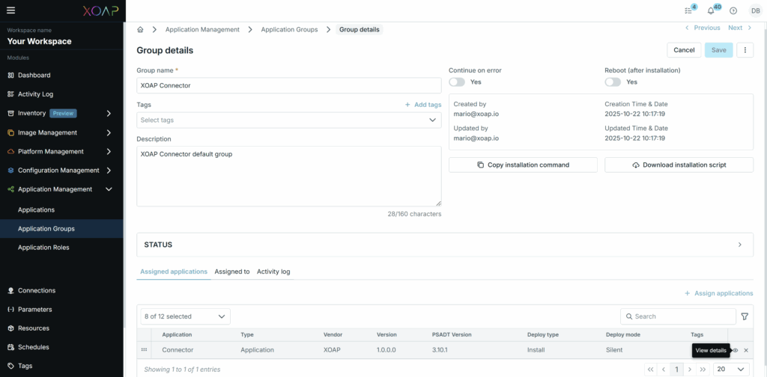Click Copy installation command button
This screenshot has height=377, width=767.
[x=523, y=165]
